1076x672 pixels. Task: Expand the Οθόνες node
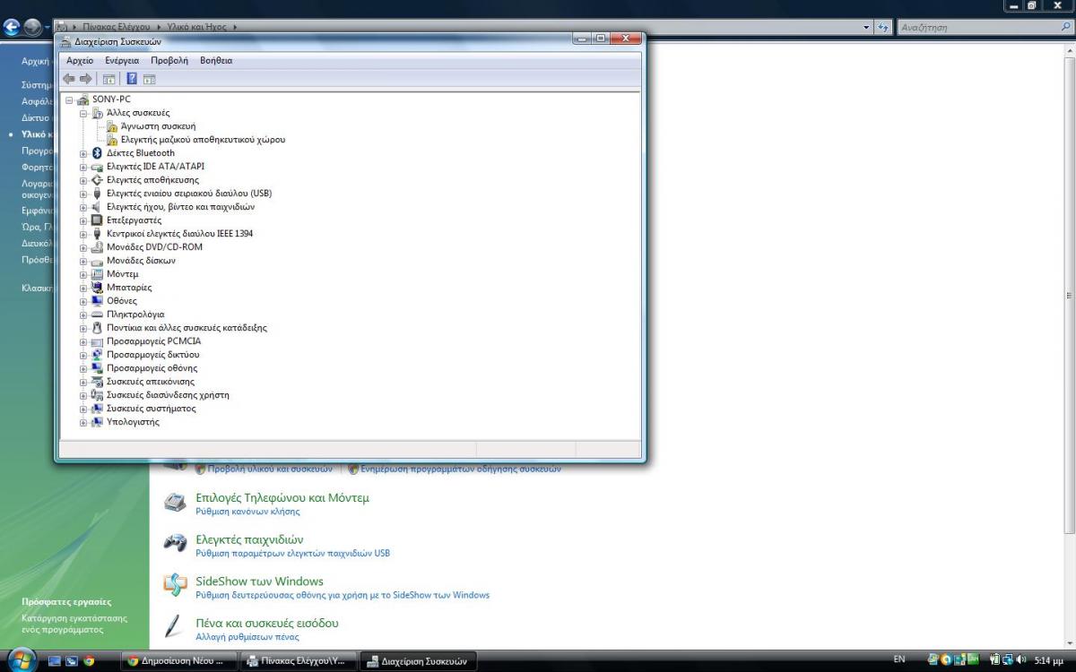83,301
